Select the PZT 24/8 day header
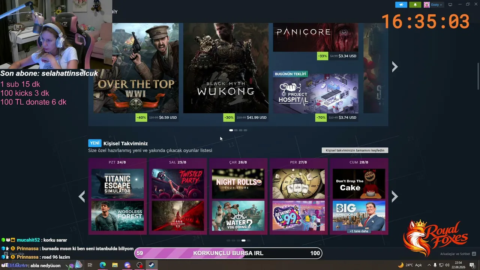Image resolution: width=480 pixels, height=270 pixels. pos(117,162)
